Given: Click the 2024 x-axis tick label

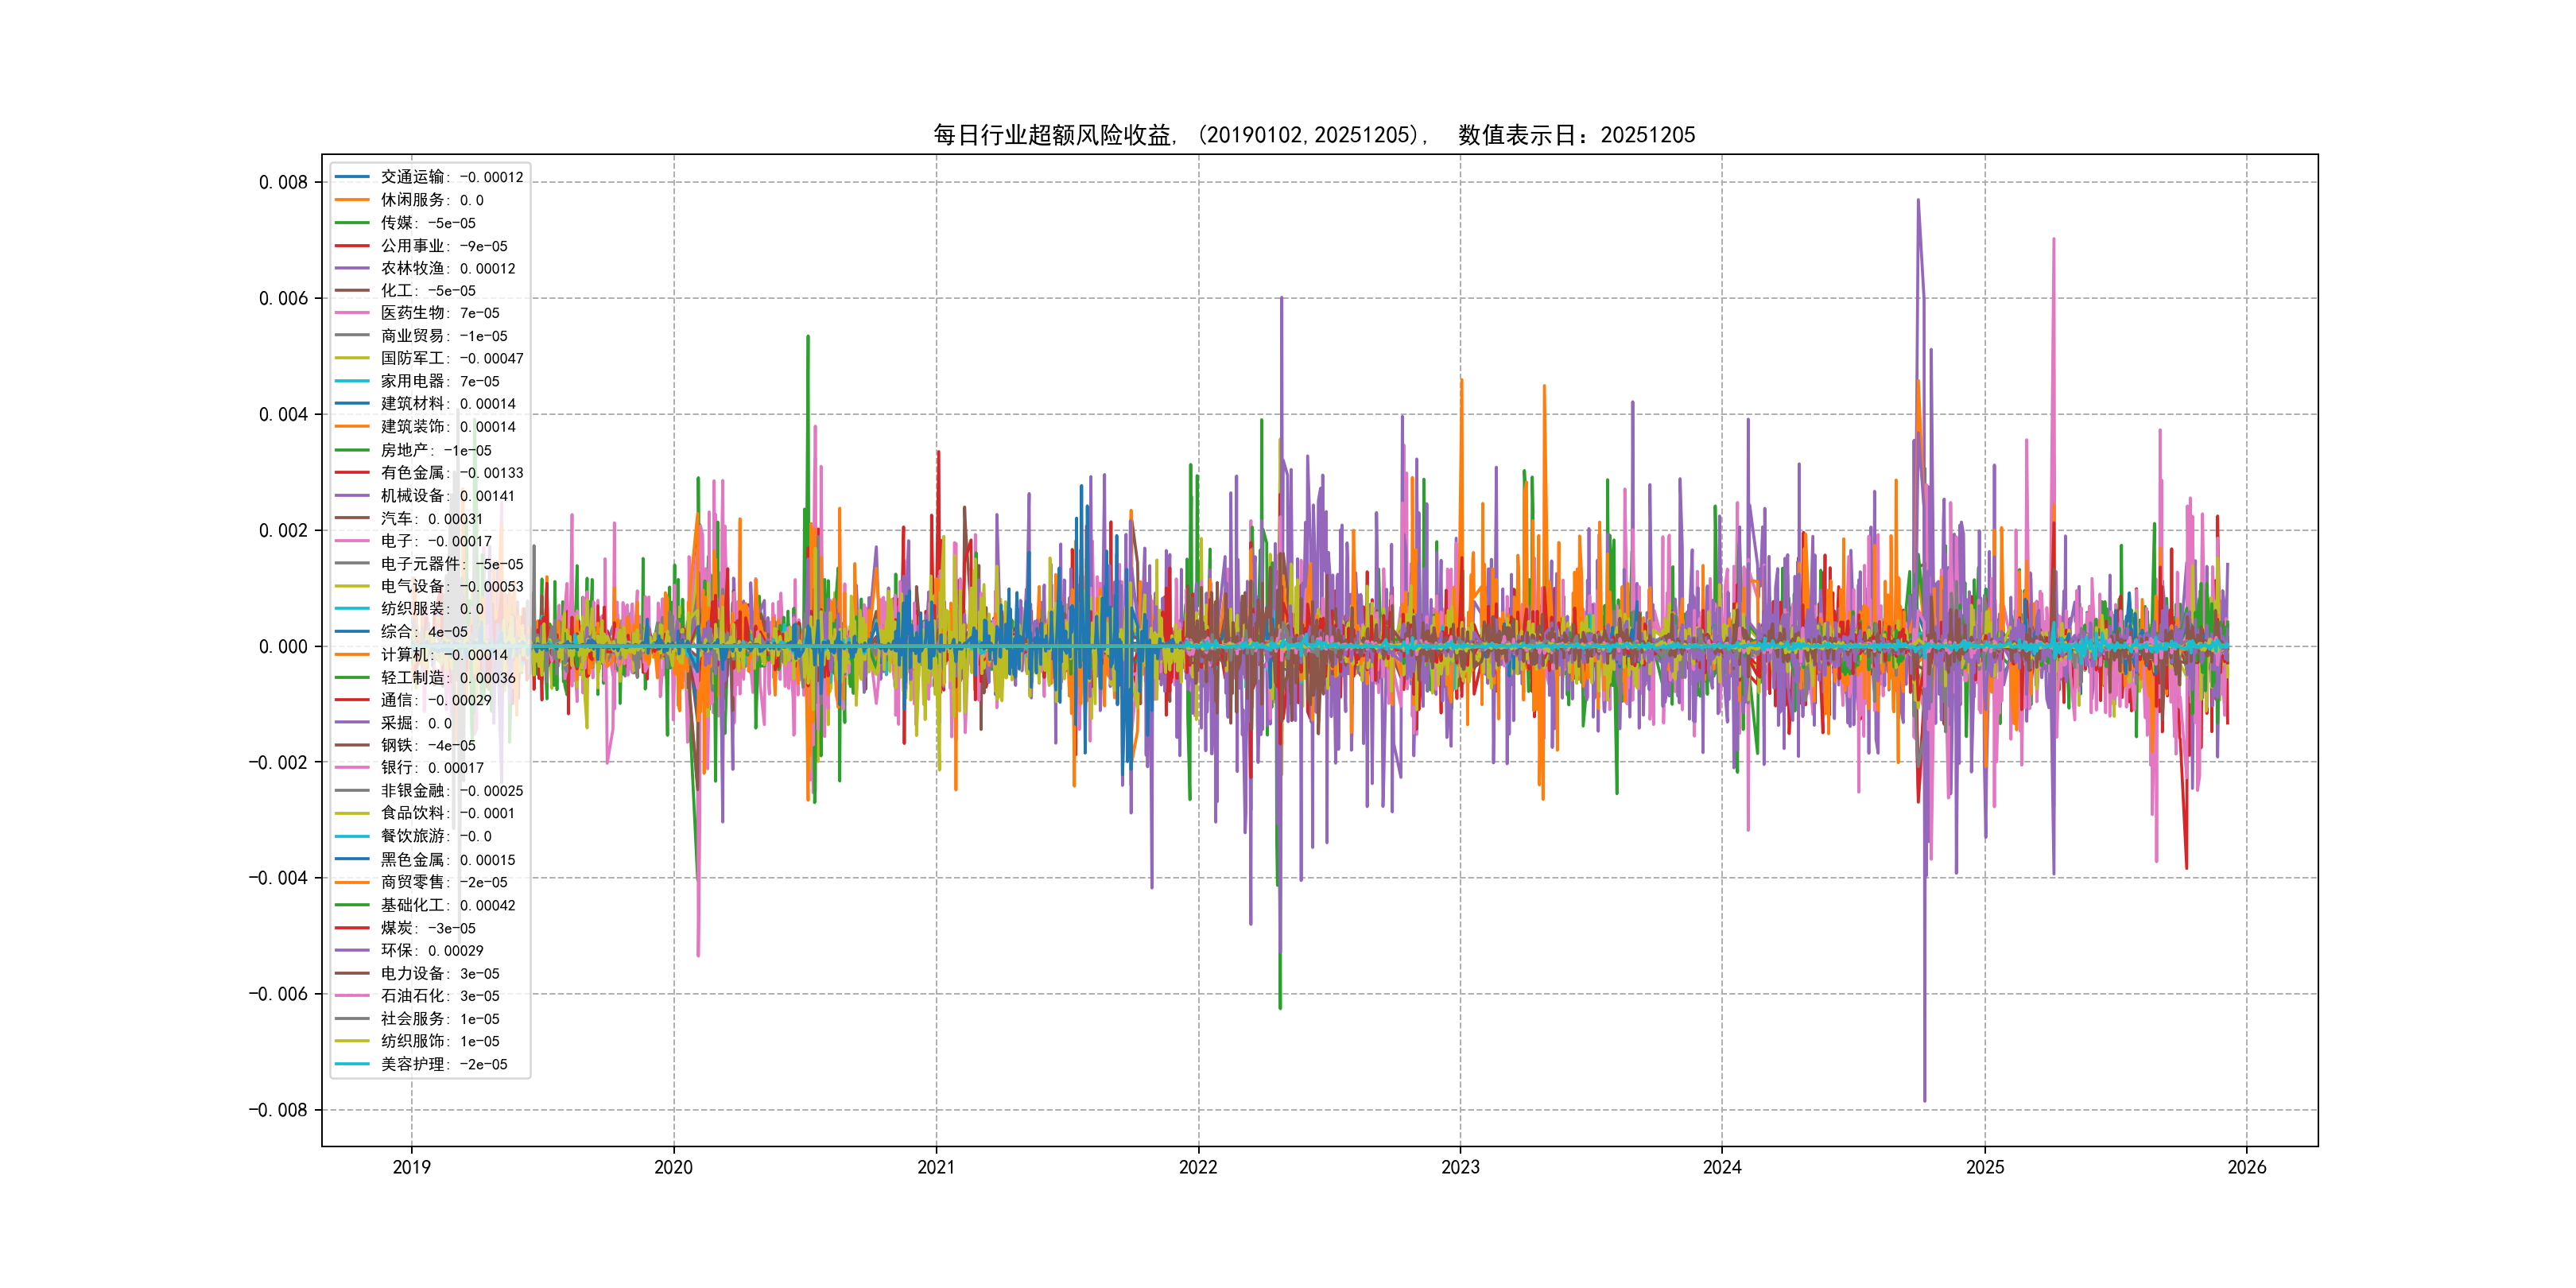Looking at the screenshot, I should [1722, 1167].
